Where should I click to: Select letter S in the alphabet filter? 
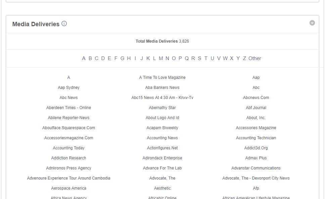200,58
